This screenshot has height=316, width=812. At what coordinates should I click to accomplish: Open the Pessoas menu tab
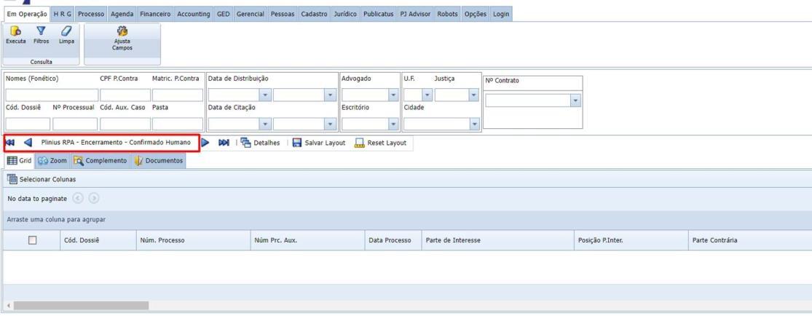(283, 15)
